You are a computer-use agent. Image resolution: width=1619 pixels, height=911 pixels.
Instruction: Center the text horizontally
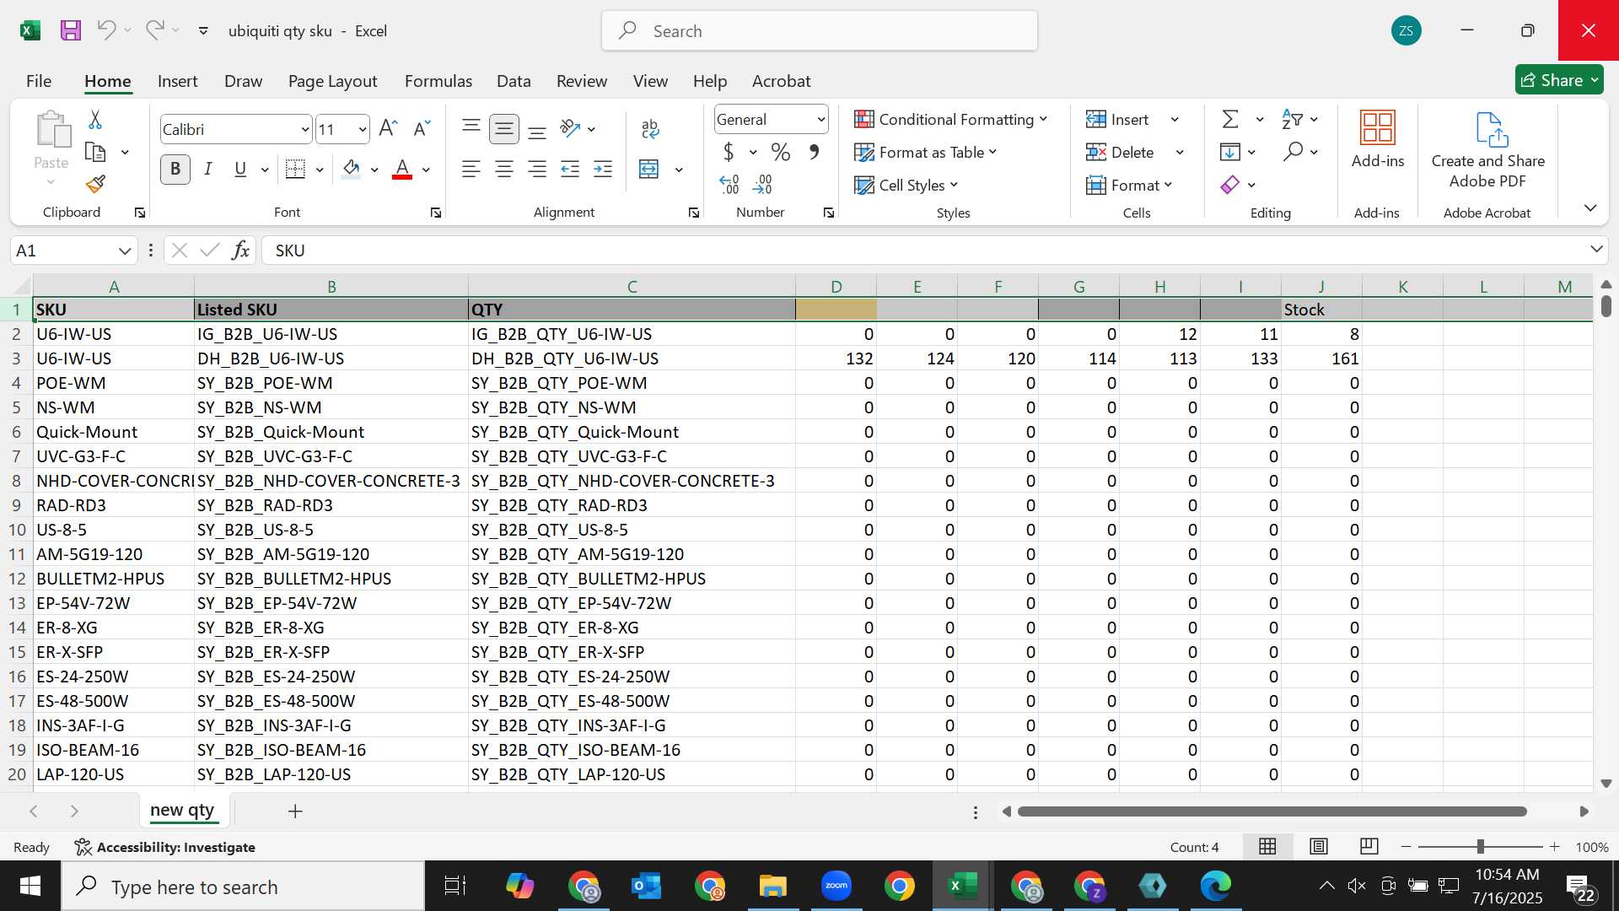click(x=504, y=170)
